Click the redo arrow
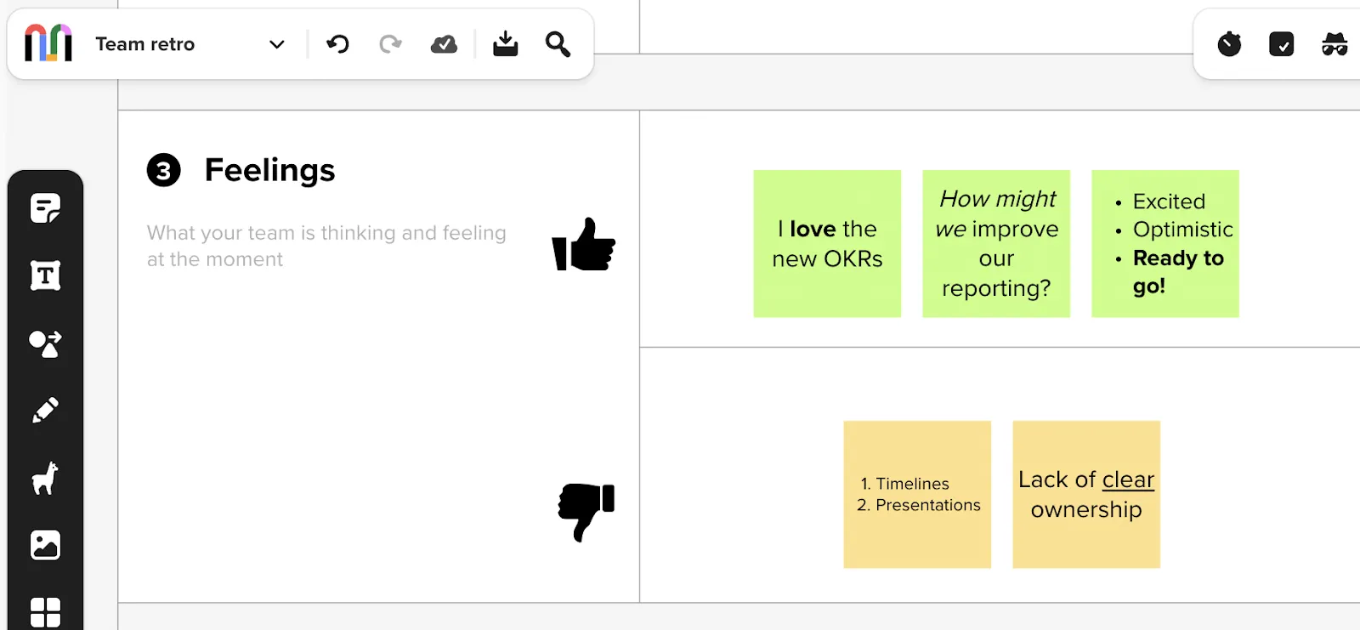The width and height of the screenshot is (1360, 630). click(390, 43)
